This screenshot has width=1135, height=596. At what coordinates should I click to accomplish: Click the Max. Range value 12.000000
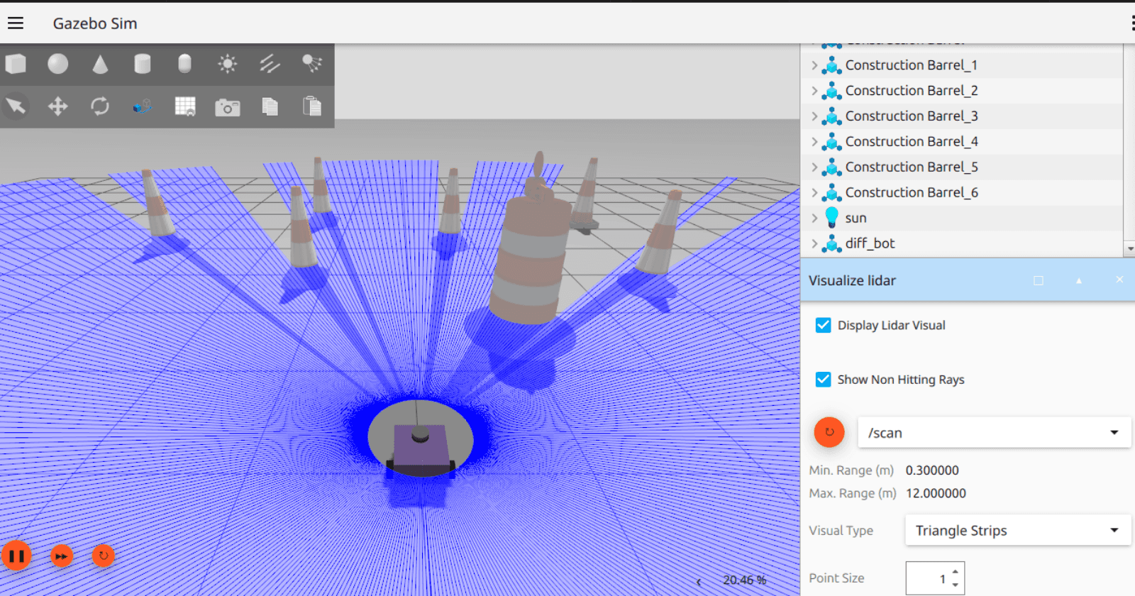(936, 493)
